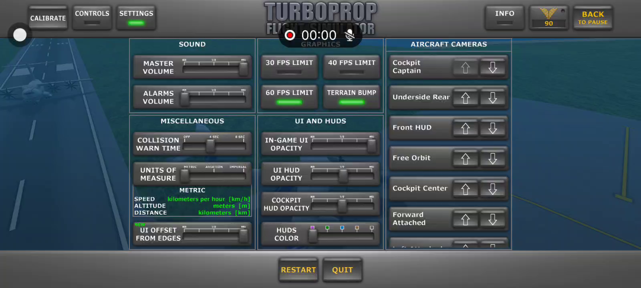641x288 pixels.
Task: Move Free Orbit camera down
Action: pos(492,159)
